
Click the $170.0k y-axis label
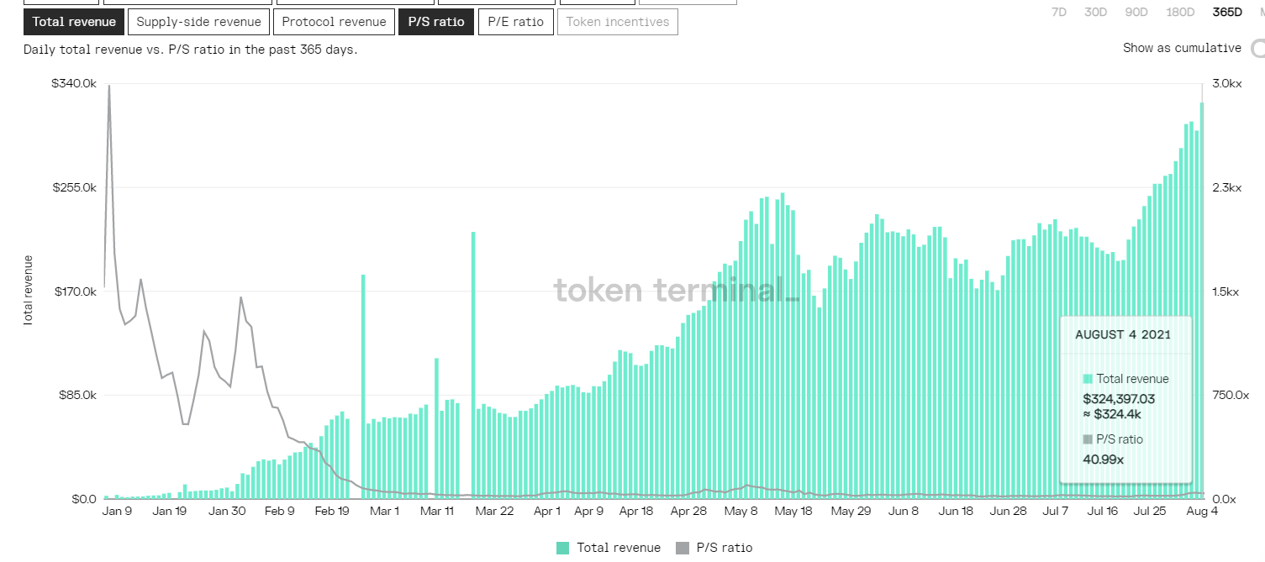(x=74, y=292)
